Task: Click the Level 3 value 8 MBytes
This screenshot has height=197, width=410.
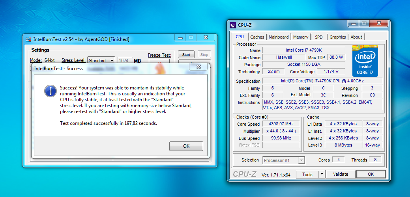Action: pos(343,145)
